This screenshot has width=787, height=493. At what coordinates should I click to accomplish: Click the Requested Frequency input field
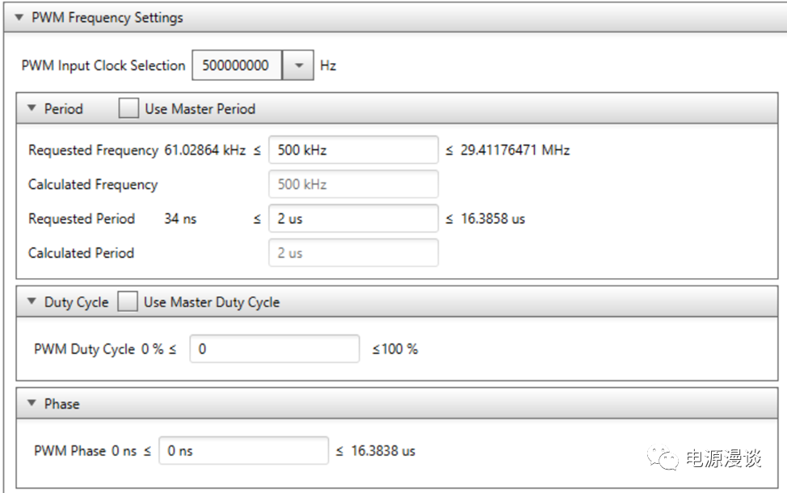(353, 150)
